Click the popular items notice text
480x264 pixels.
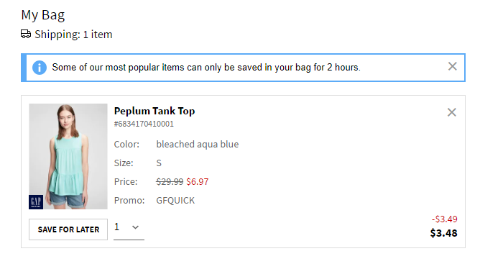[x=206, y=67]
